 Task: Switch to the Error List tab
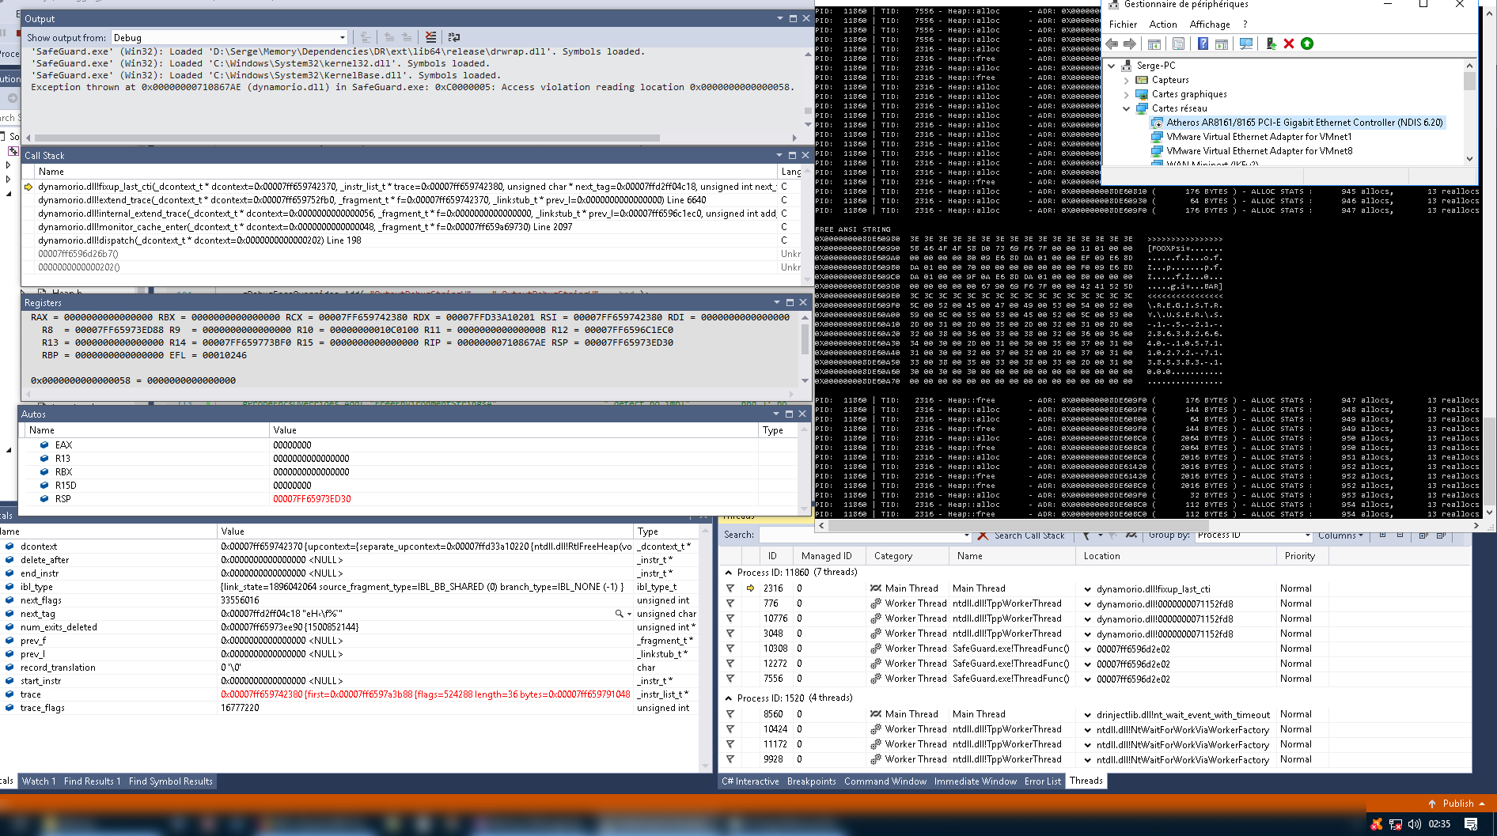pyautogui.click(x=1042, y=781)
